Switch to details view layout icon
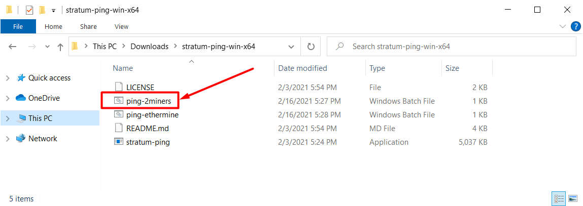The image size is (583, 206). point(558,197)
